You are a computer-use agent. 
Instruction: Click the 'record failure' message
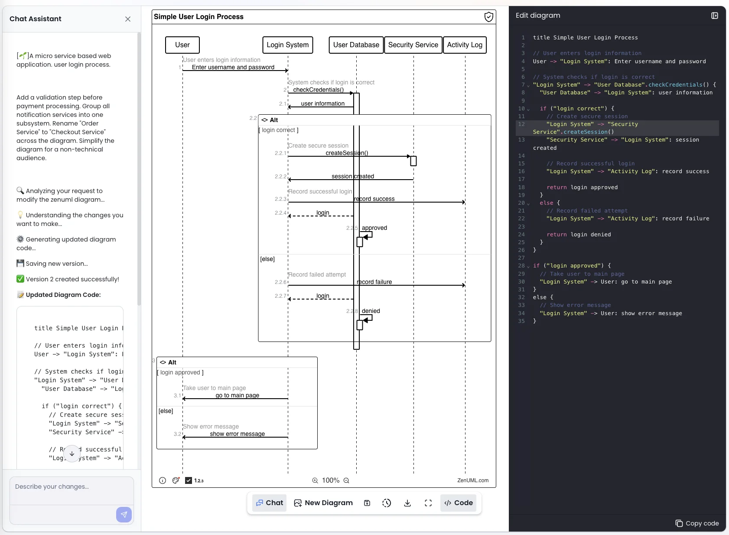[x=374, y=282]
